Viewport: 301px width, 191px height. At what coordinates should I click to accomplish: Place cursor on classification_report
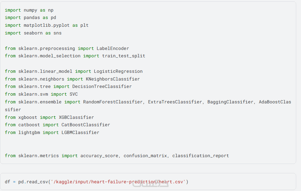[200, 156]
